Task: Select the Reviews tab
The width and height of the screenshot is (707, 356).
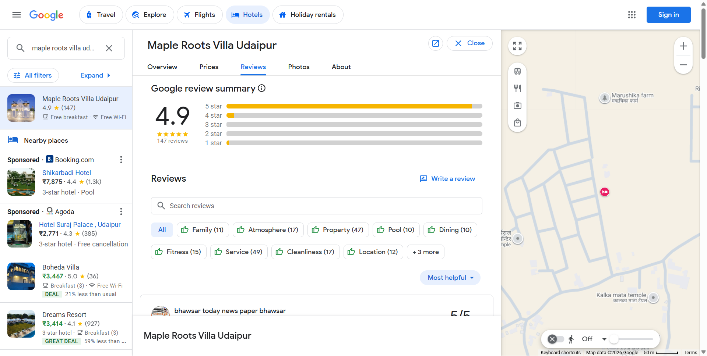Action: (x=253, y=67)
